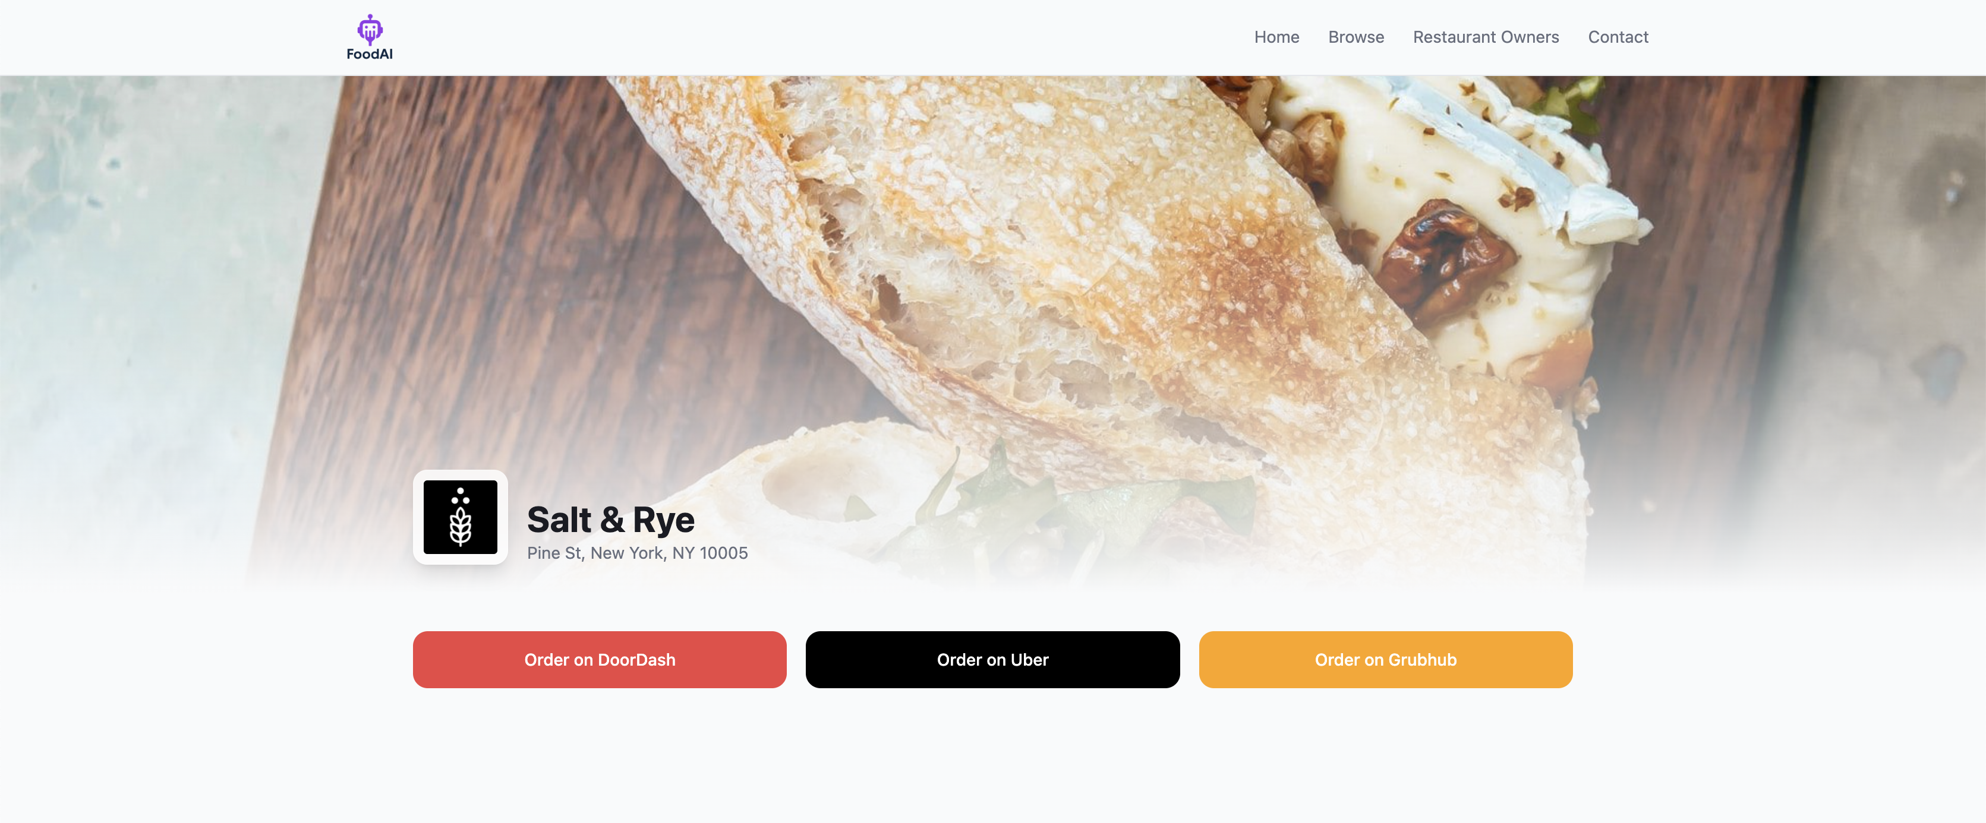Screen dimensions: 1986x823
Task: Select the Salt & Rye restaurant title
Action: 611,520
